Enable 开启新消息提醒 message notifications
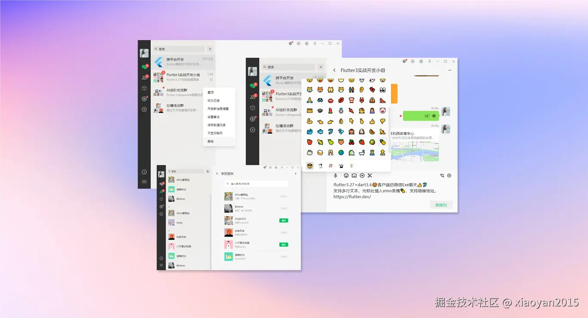The image size is (588, 318). (x=218, y=109)
